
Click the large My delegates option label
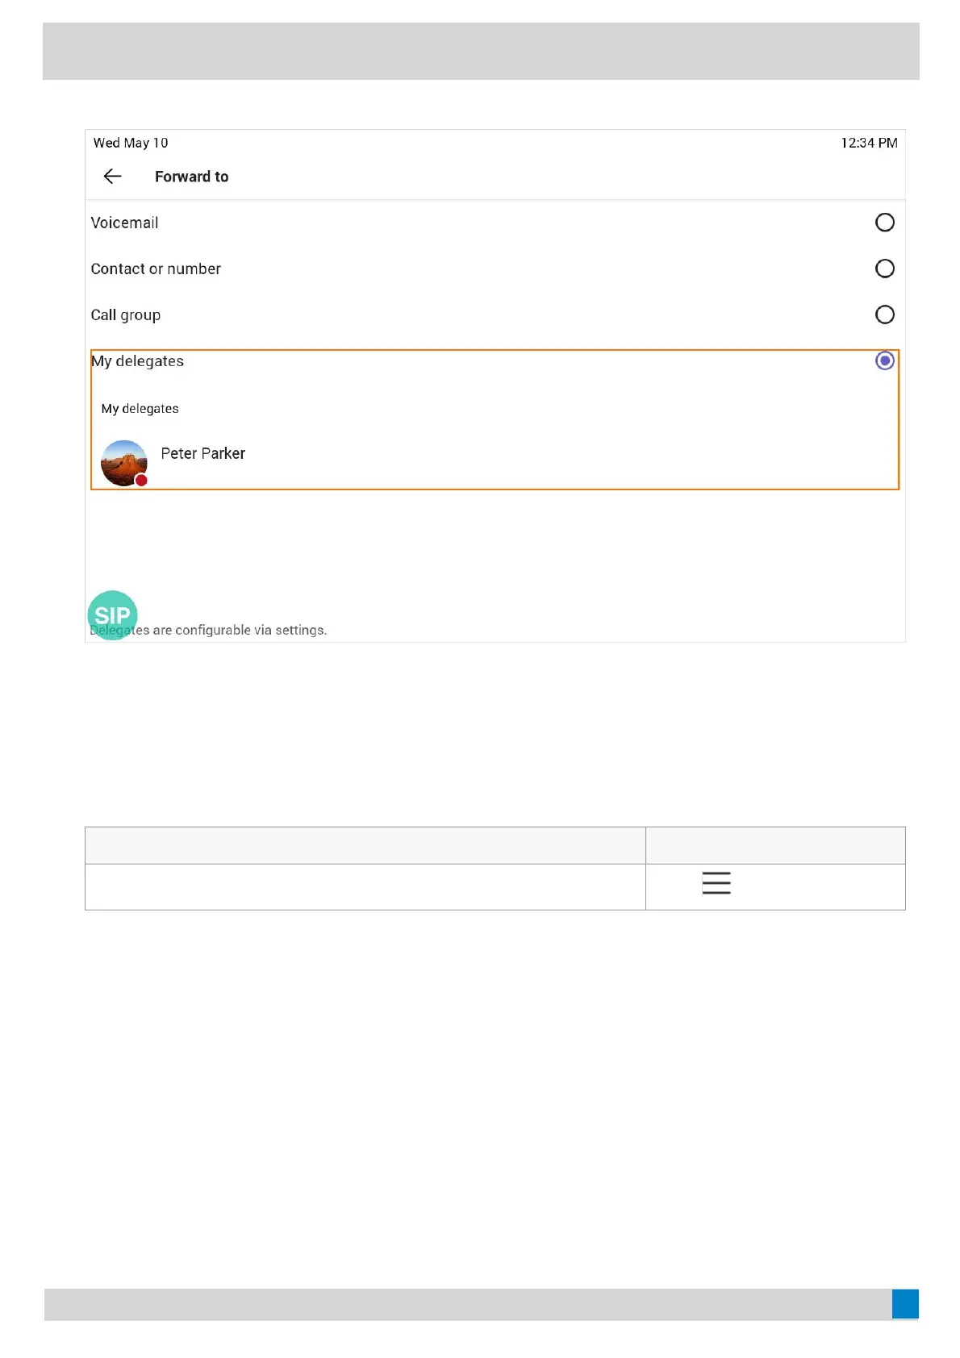138,361
